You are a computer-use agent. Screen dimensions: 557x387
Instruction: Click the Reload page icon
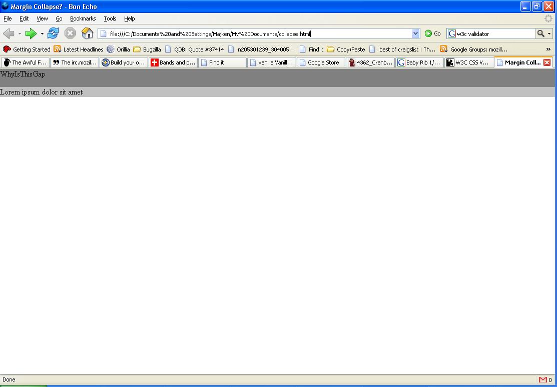[x=53, y=33]
